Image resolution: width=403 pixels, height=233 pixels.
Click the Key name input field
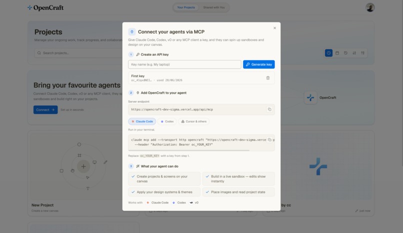[x=184, y=64]
